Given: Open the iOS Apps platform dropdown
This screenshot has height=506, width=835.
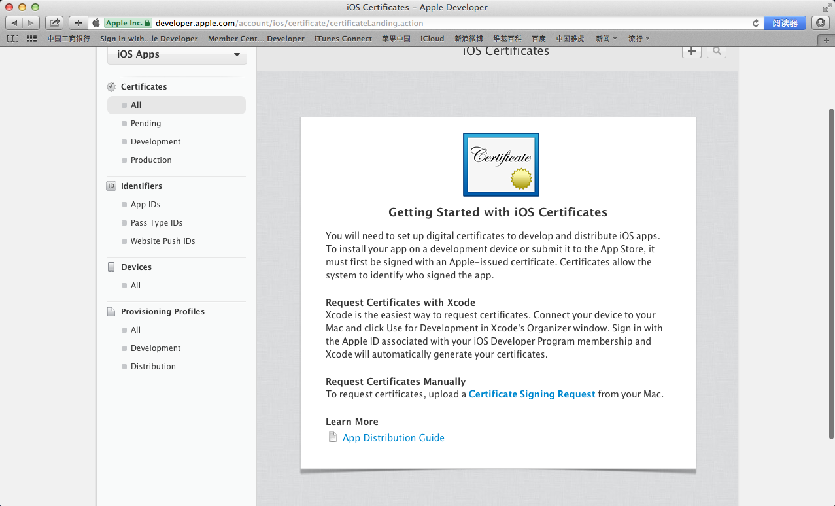Looking at the screenshot, I should (x=177, y=54).
